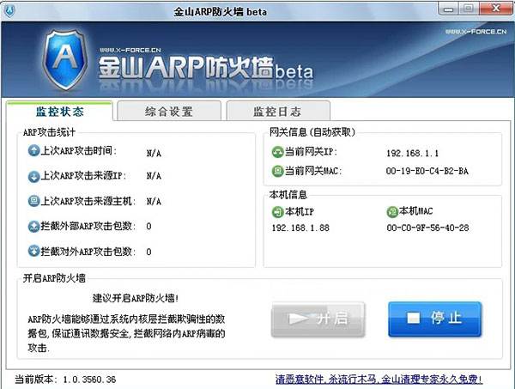Image resolution: width=515 pixels, height=389 pixels.
Task: Click the N/A value for attack source IP
Action: coord(154,176)
